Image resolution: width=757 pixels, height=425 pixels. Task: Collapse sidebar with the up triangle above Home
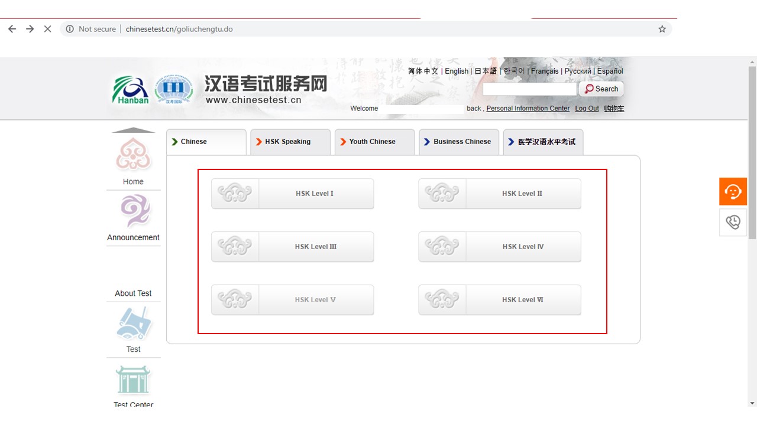point(133,130)
